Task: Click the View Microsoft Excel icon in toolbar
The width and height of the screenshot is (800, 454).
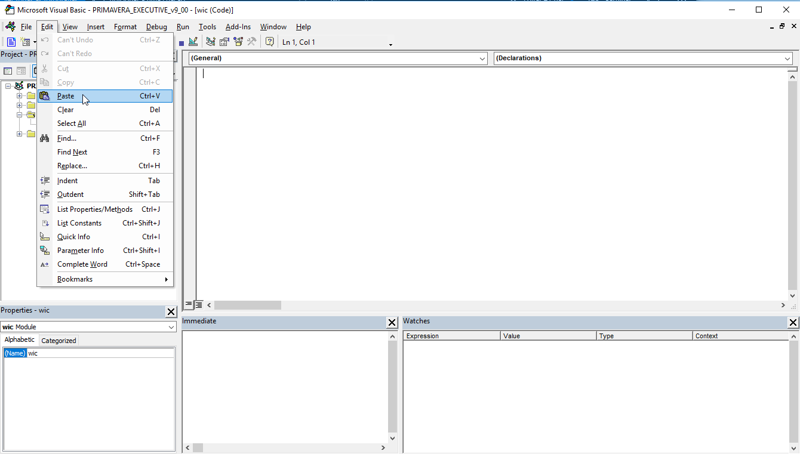Action: [x=11, y=42]
